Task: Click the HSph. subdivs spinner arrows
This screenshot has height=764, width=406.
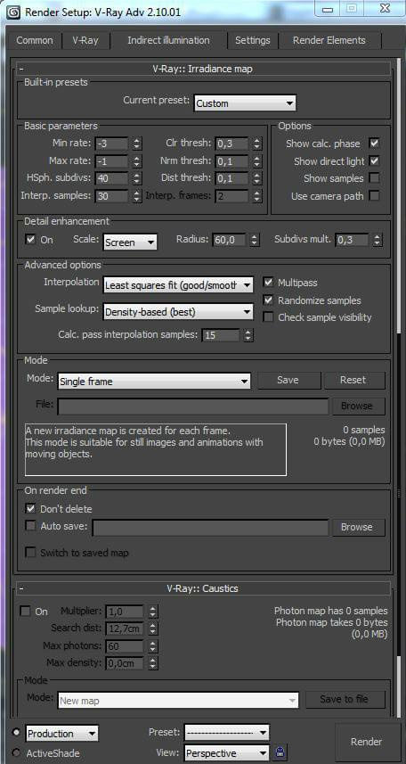Action: tap(137, 178)
